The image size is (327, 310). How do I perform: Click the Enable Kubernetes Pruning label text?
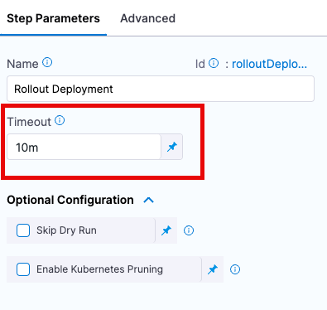[x=99, y=269]
